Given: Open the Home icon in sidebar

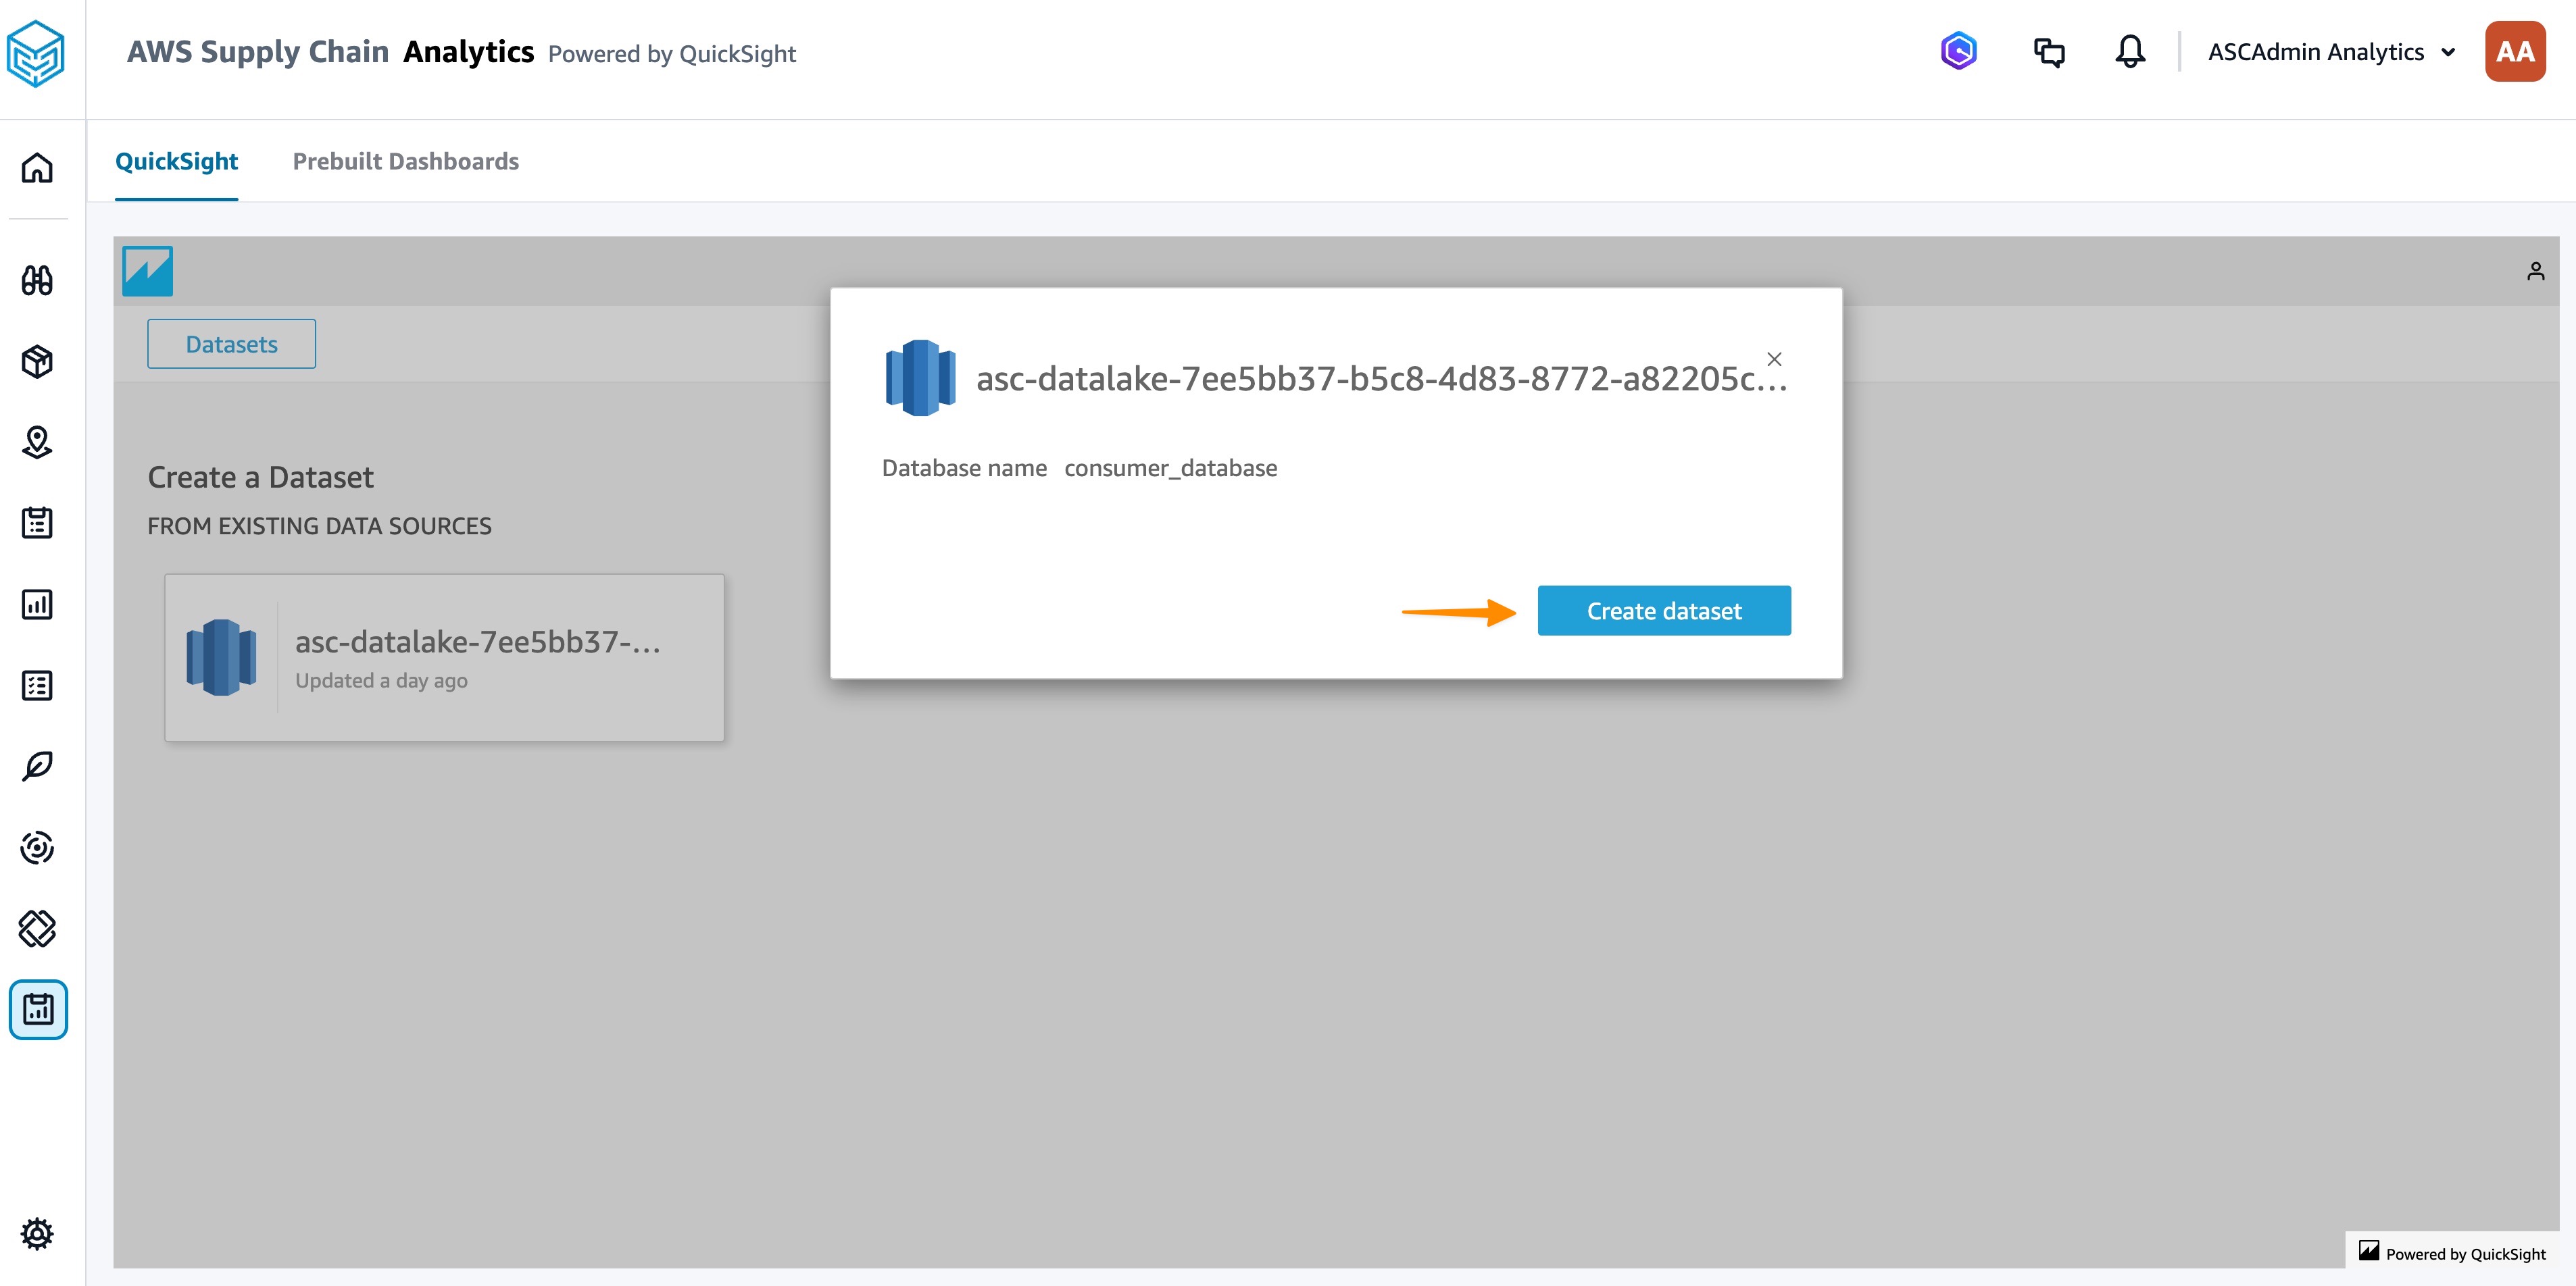Looking at the screenshot, I should click(38, 167).
